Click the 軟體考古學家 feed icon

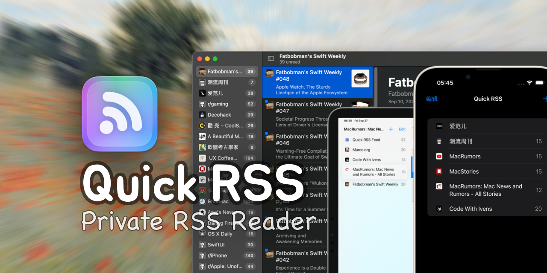pos(202,147)
